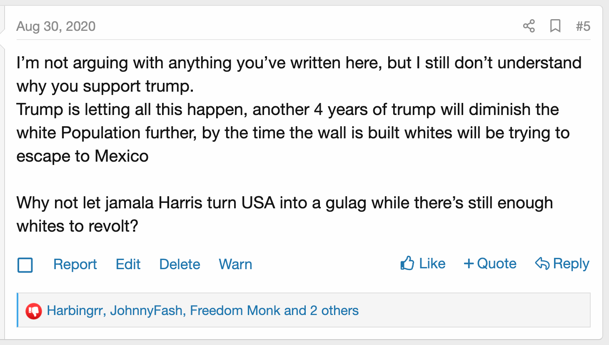Image resolution: width=609 pixels, height=345 pixels.
Task: Click the Reply arrow icon
Action: click(x=542, y=264)
